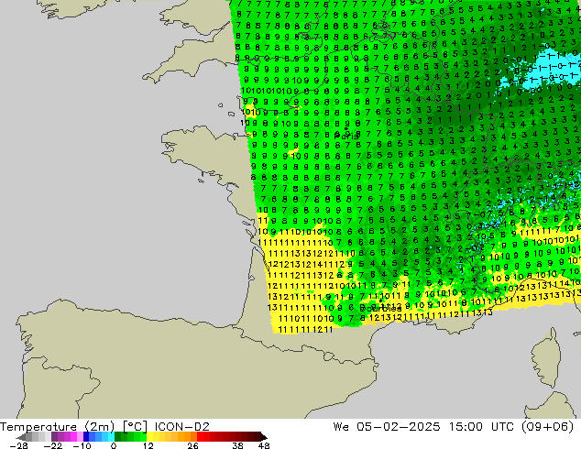This screenshot has height=449, width=581.
Task: Click the legend value '-22'
Action: [x=53, y=445]
